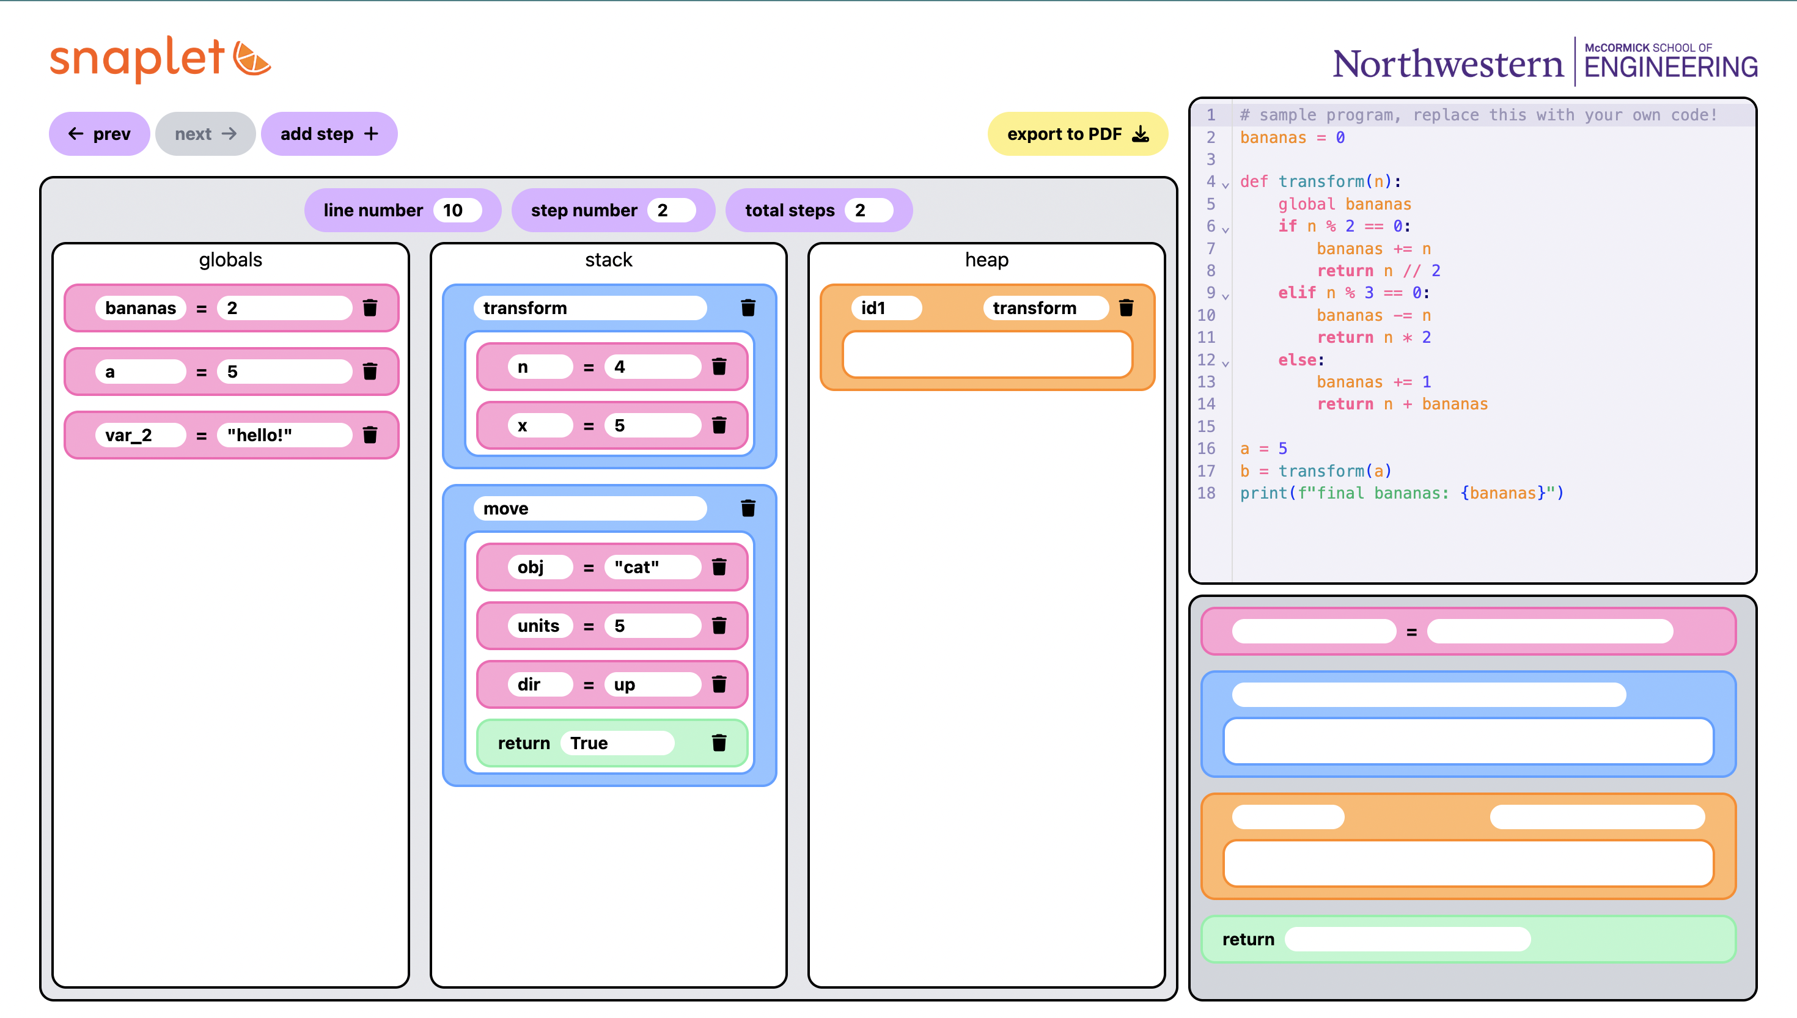Delete the bananas global variable
This screenshot has height=1018, width=1797.
tap(370, 307)
